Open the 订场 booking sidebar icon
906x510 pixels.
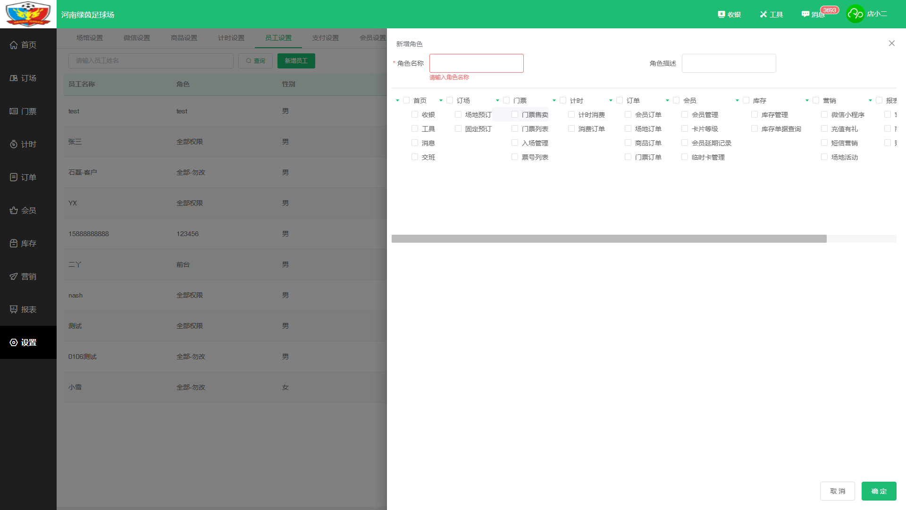[x=14, y=78]
